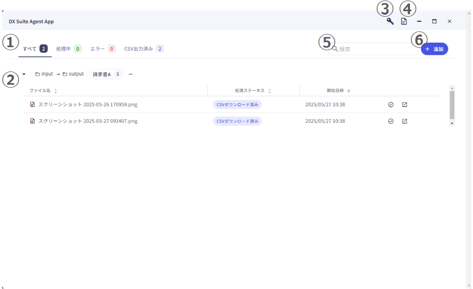Click the file icon beside スクリーンショット 2025-05-26 170959.png
The height and width of the screenshot is (289, 473).
click(x=32, y=105)
